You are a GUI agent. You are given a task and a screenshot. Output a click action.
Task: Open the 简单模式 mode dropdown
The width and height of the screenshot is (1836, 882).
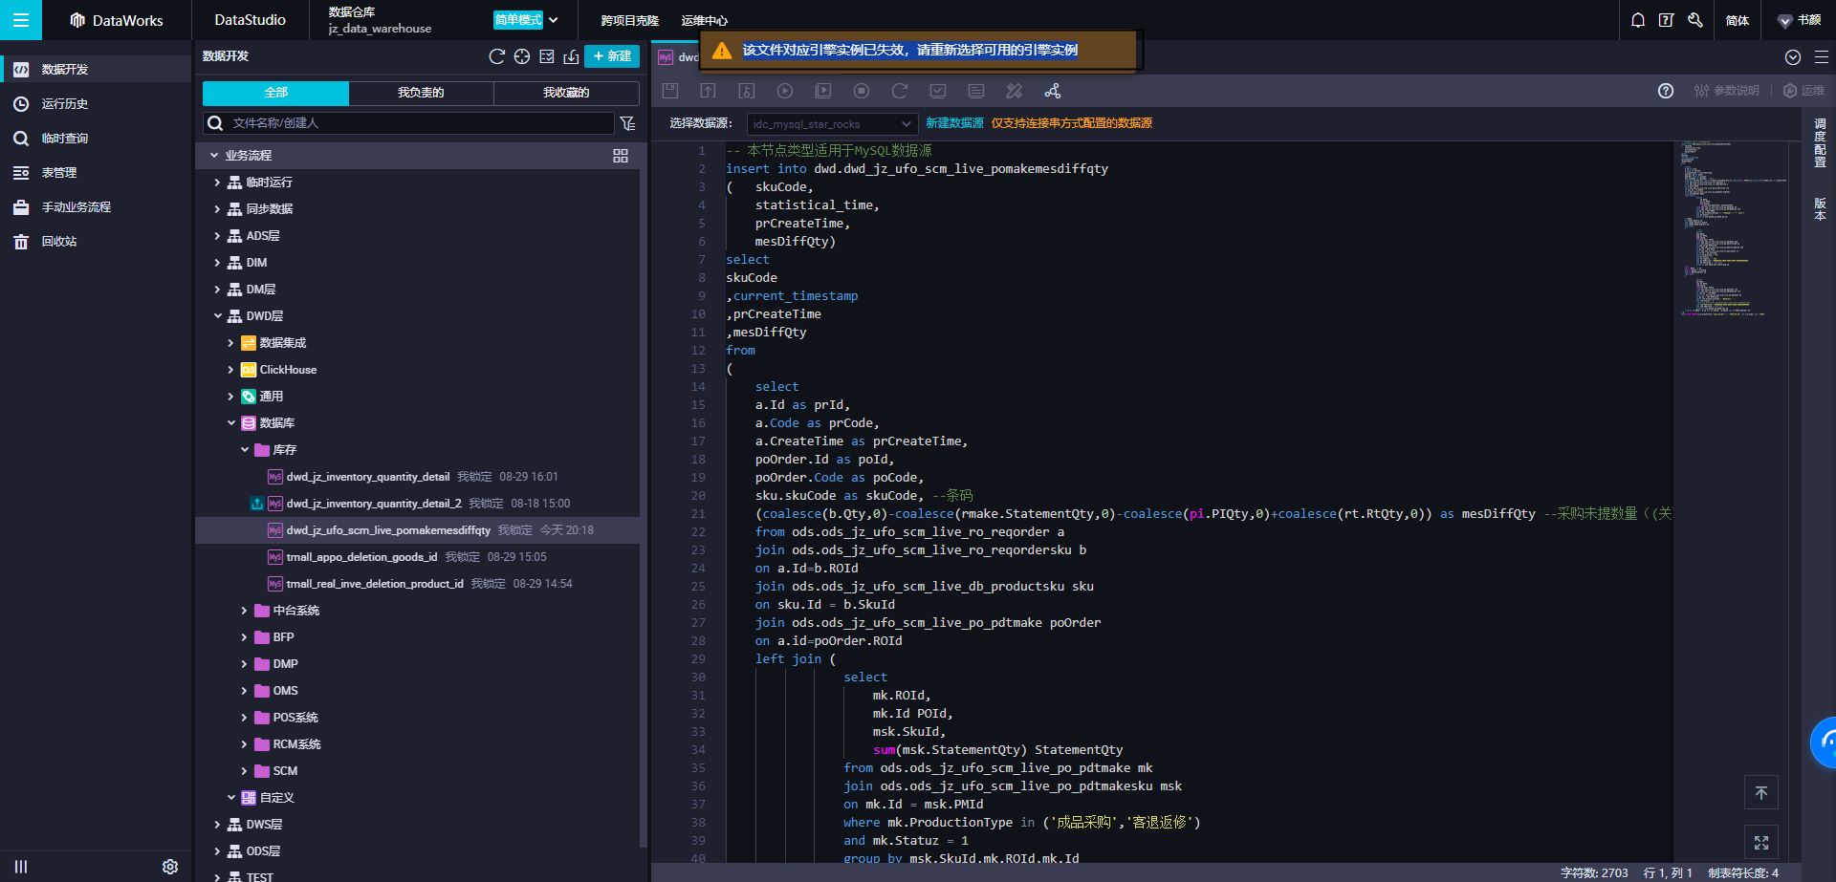pos(526,20)
